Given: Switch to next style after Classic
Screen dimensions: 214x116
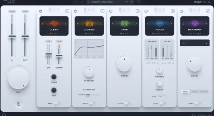Looking at the screenshot, I should click(101, 24).
